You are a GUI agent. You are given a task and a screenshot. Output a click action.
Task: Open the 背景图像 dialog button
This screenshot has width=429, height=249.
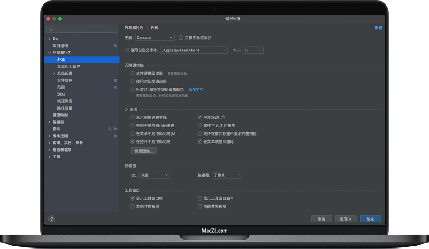point(144,151)
